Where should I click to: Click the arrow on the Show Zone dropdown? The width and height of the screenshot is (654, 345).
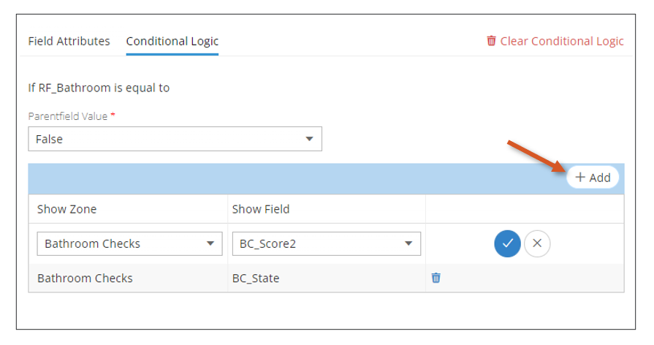[x=210, y=243]
